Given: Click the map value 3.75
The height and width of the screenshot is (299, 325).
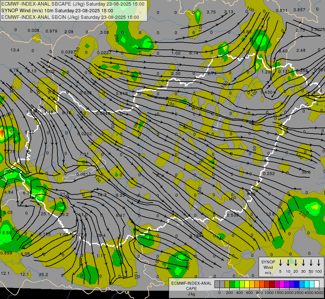Looking at the screenshot, I should coord(211,12).
